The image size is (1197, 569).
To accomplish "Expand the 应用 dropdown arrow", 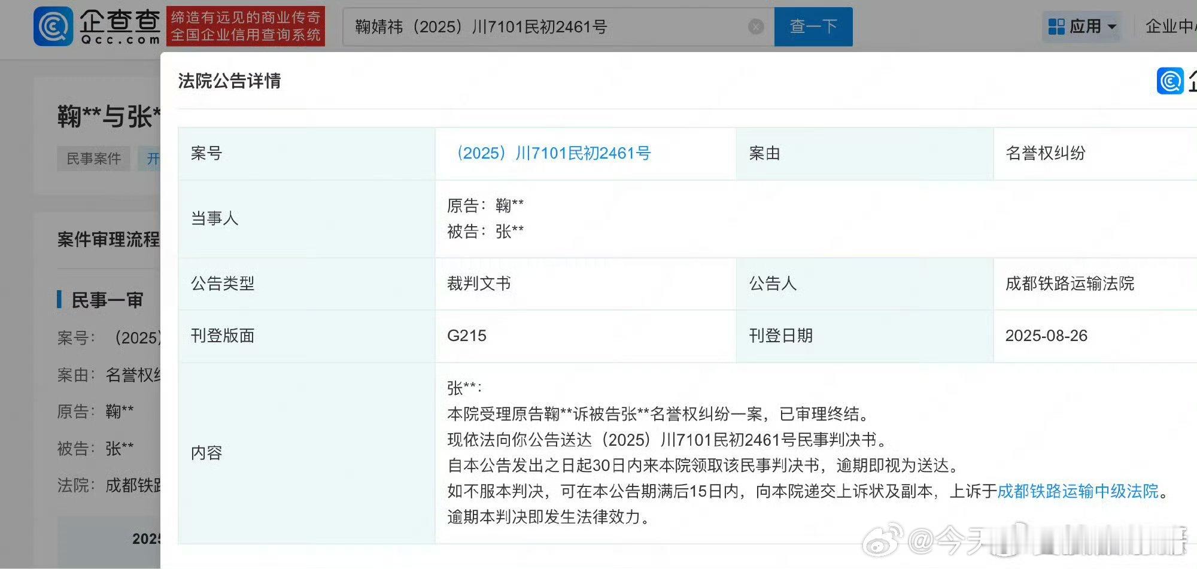I will 1112,27.
